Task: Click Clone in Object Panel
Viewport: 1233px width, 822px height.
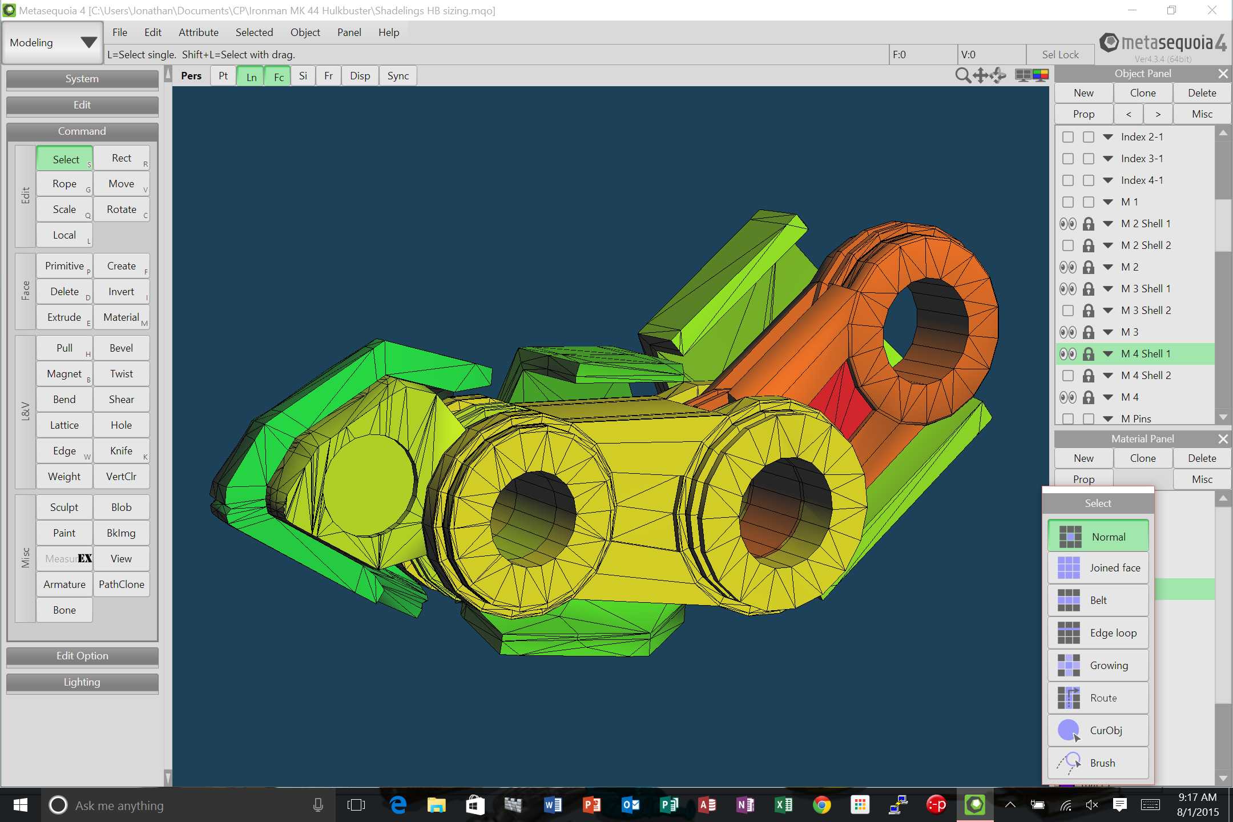Action: pyautogui.click(x=1143, y=93)
